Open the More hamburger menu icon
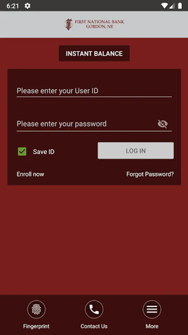Viewport: 188px width, 335px height. (152, 309)
